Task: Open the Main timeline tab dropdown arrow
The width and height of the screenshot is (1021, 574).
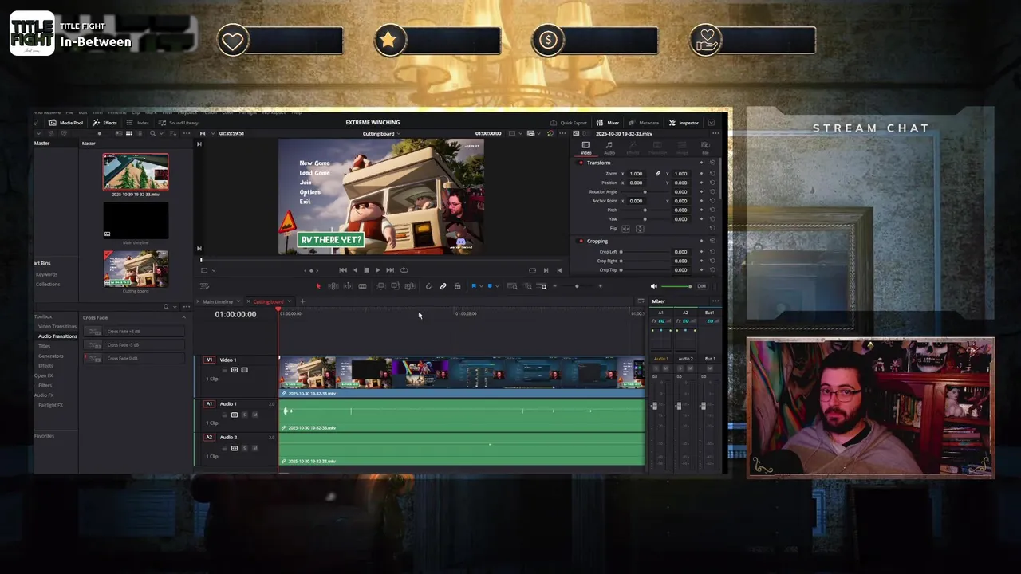Action: [x=238, y=301]
